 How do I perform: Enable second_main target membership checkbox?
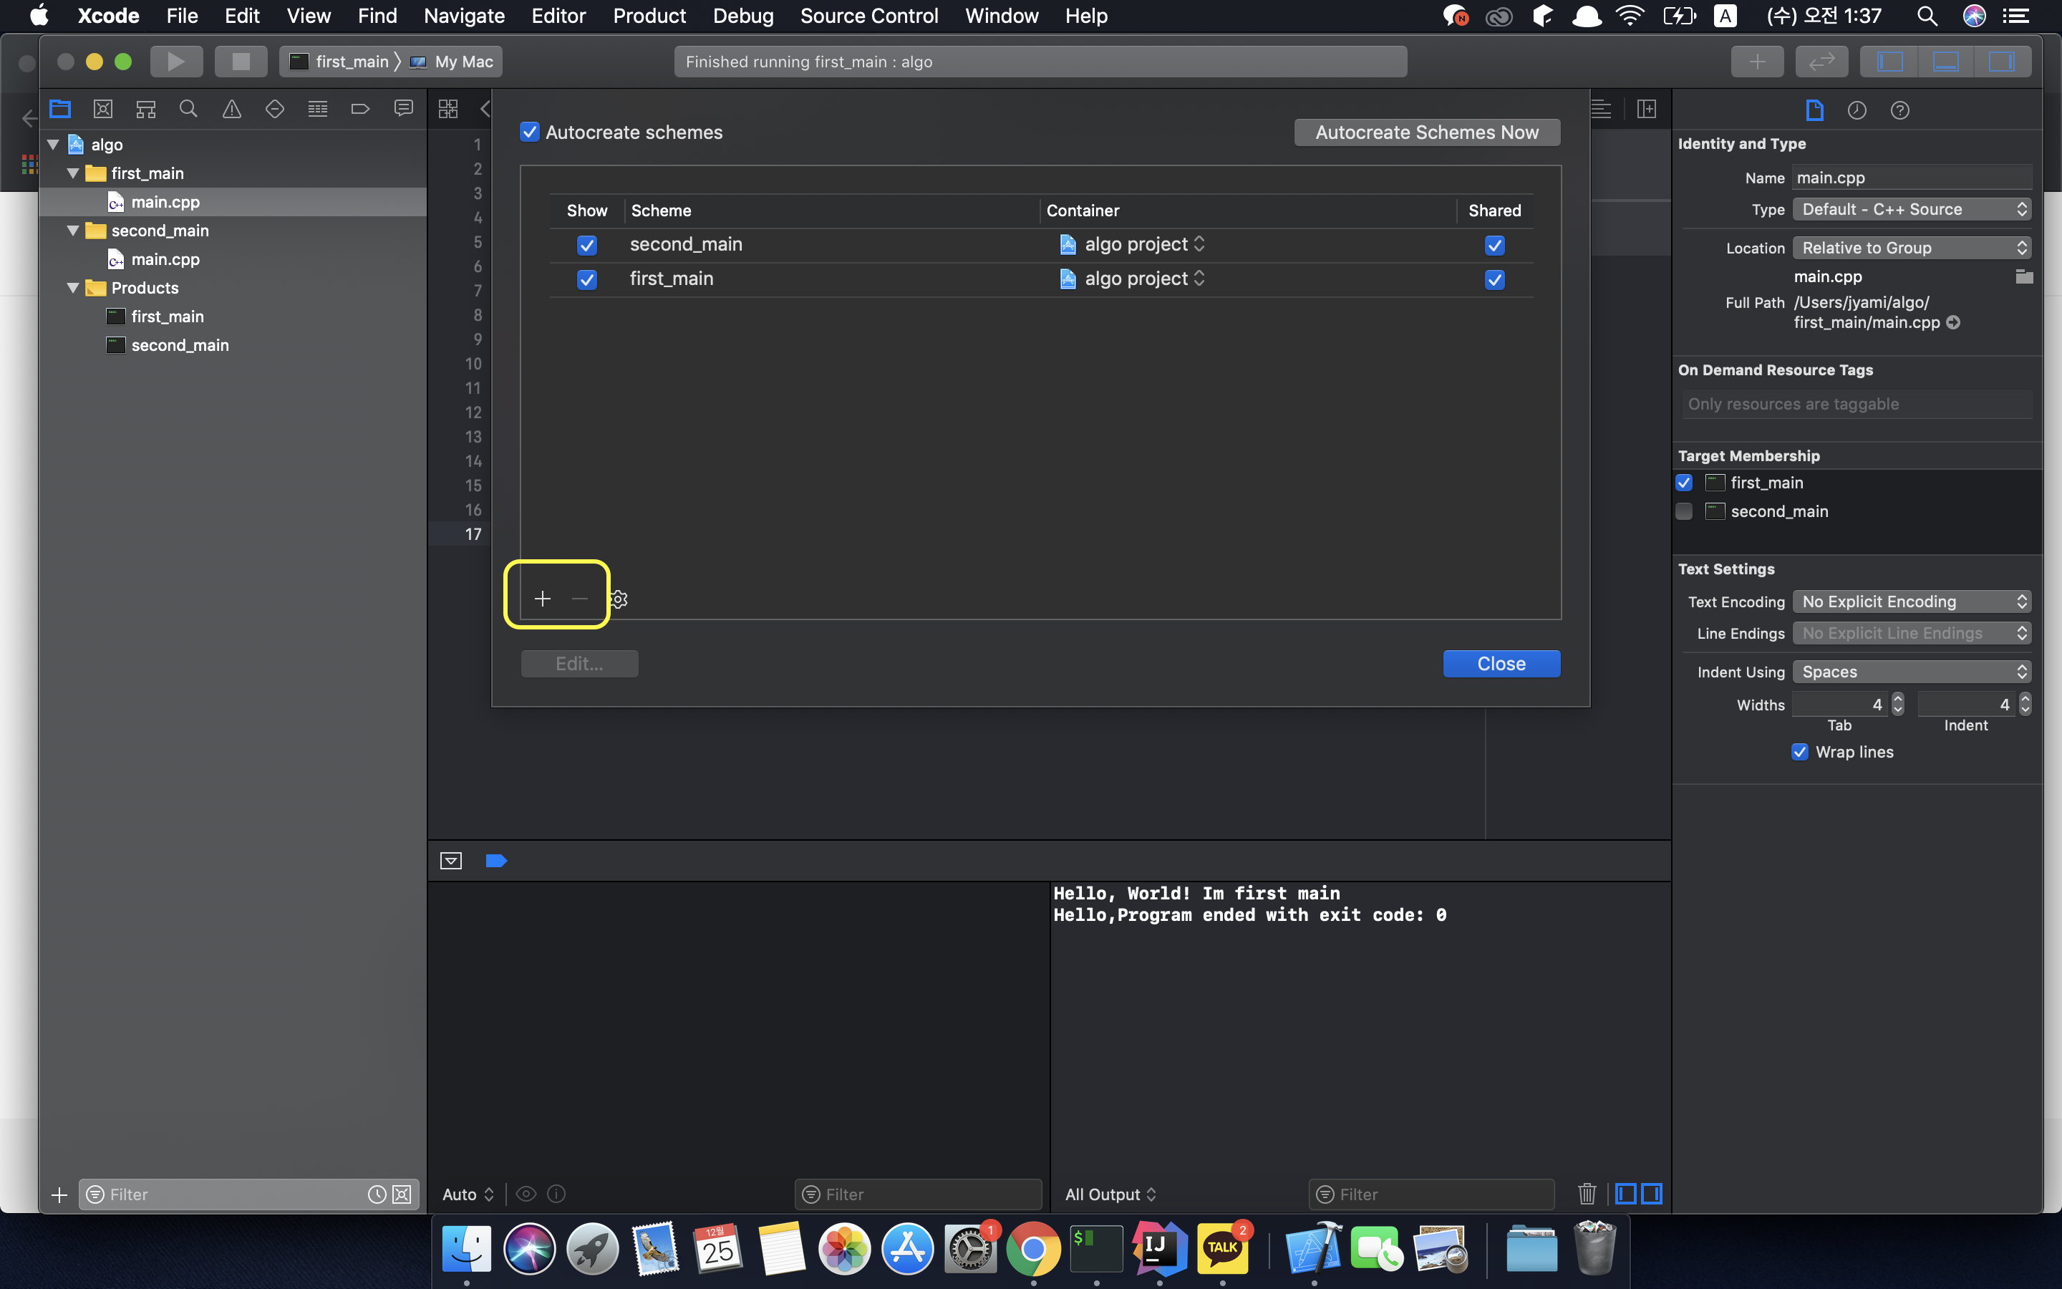(x=1685, y=511)
